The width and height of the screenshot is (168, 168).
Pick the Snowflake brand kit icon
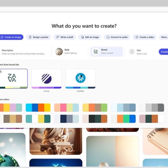pos(81,78)
